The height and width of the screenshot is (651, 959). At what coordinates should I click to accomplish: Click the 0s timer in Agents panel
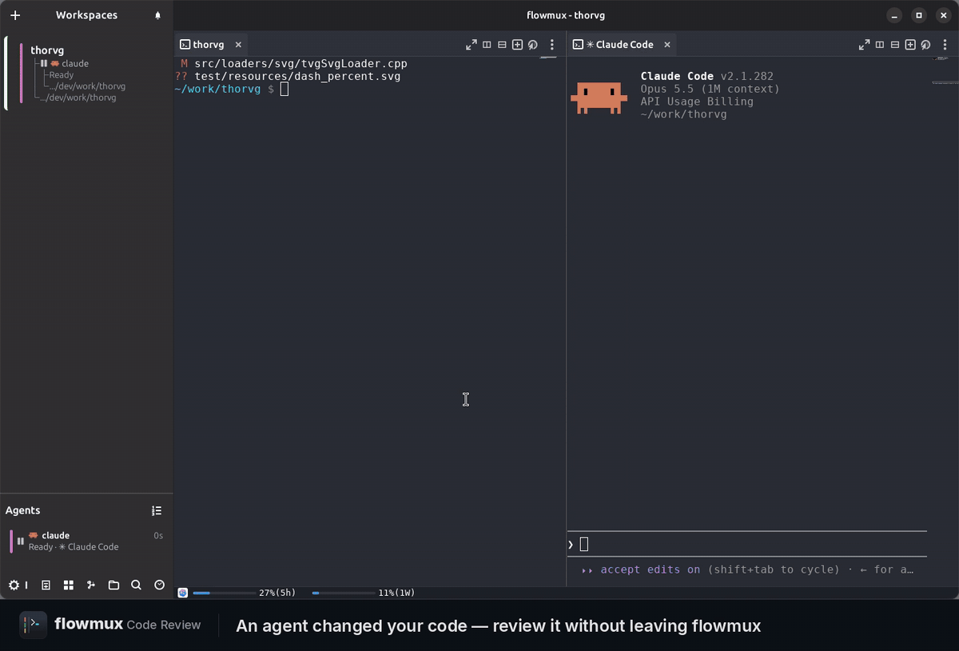point(158,536)
